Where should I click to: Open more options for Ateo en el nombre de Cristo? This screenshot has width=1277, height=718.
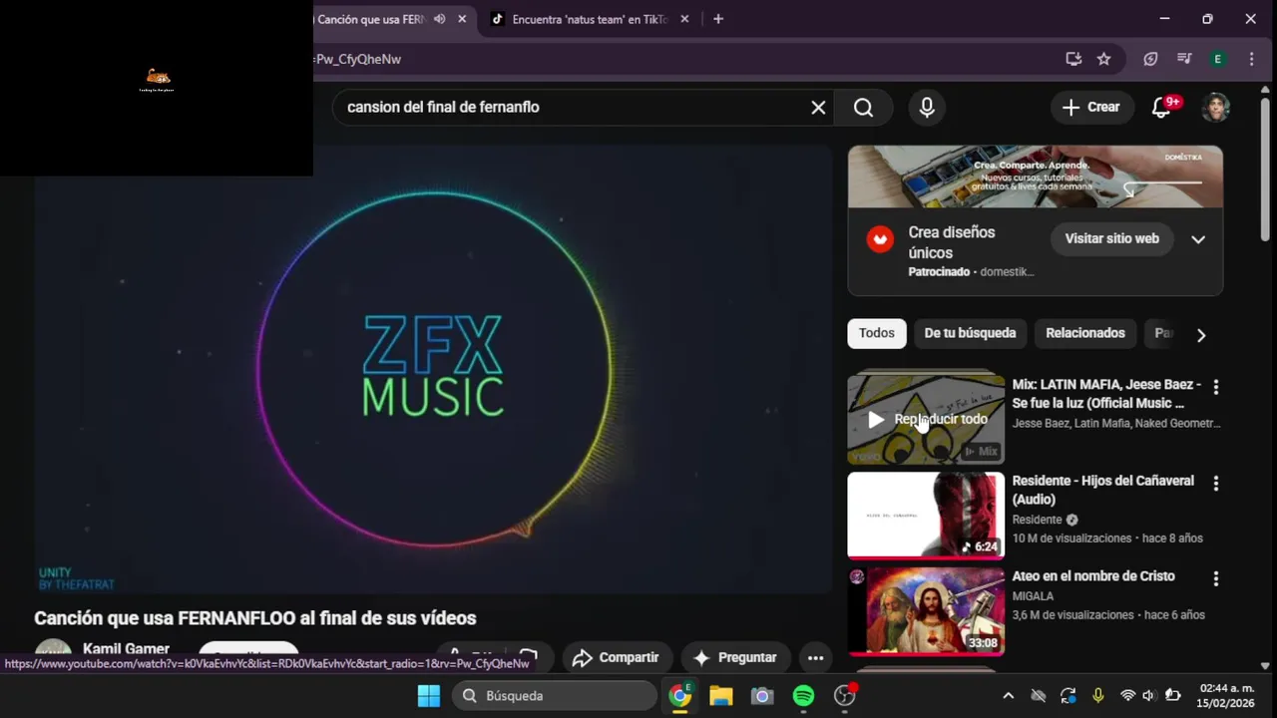click(1215, 578)
